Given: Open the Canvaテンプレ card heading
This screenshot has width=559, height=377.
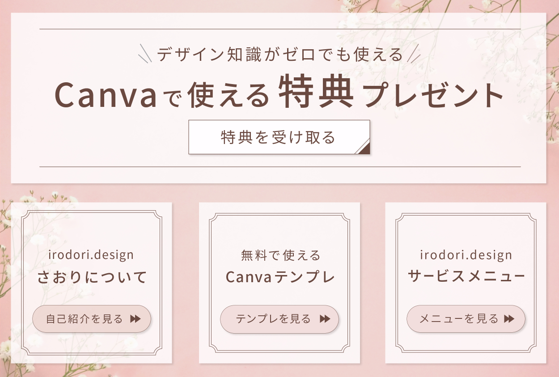Looking at the screenshot, I should coord(280,277).
